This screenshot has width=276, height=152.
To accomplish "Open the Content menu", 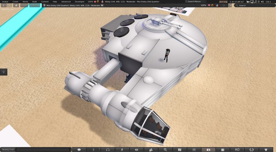I will click(x=45, y=2).
